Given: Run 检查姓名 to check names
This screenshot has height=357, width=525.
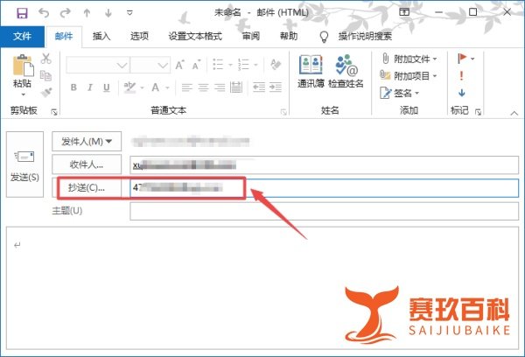Looking at the screenshot, I should coord(346,72).
